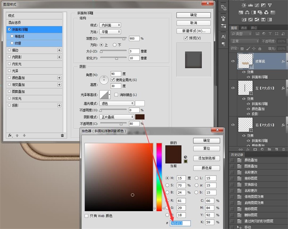
Task: Delete effect with trash icon in Layer Style
Action: click(62, 136)
